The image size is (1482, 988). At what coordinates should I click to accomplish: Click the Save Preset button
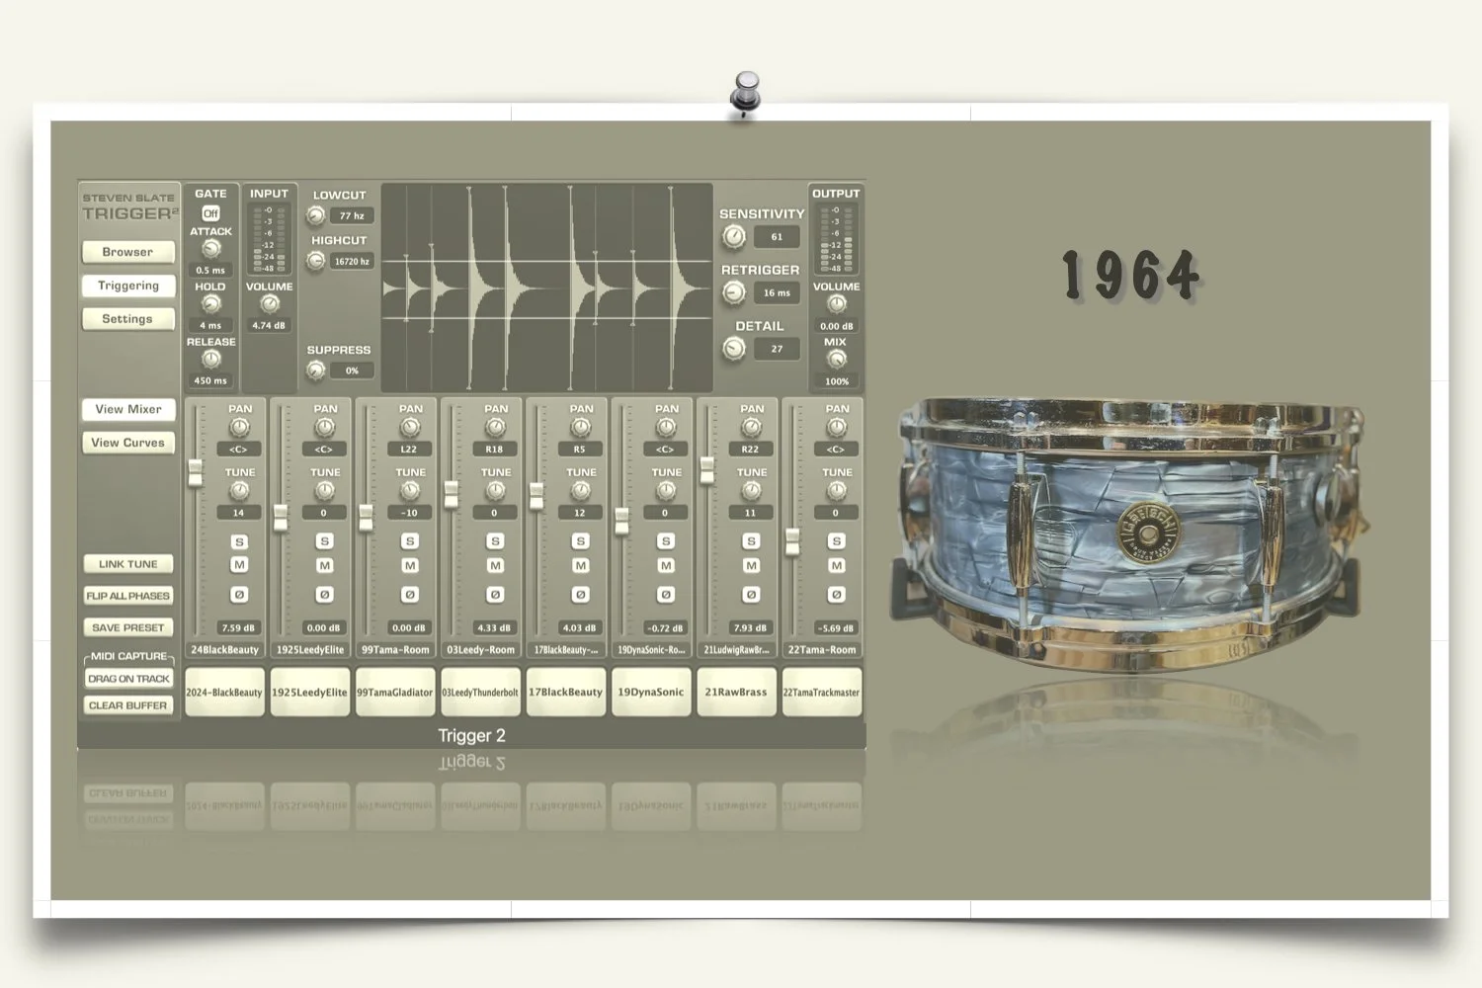tap(128, 627)
